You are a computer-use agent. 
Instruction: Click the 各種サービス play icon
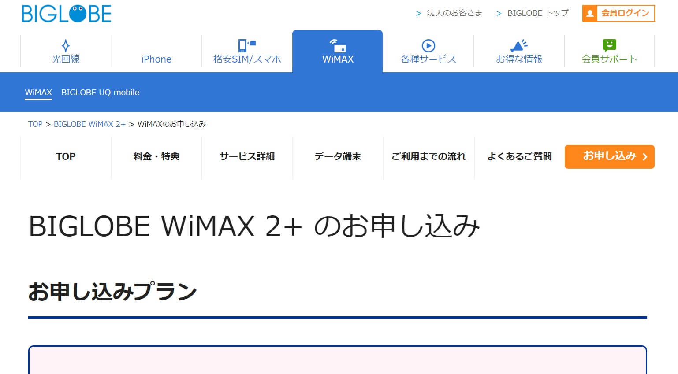coord(428,46)
